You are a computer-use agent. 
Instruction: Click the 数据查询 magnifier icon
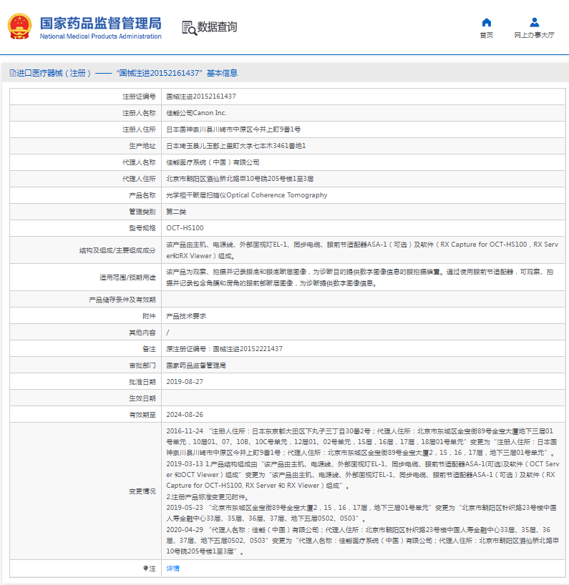tap(189, 28)
